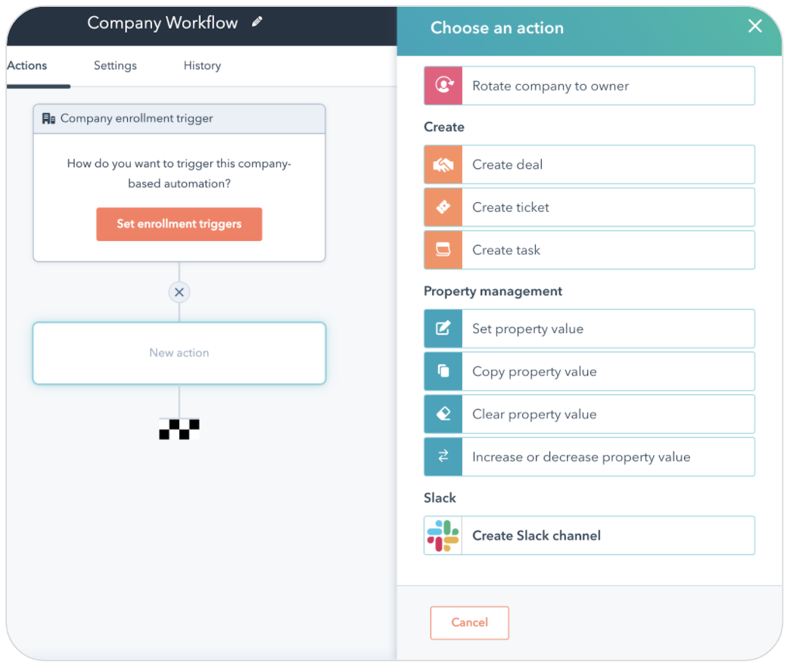790x665 pixels.
Task: Click the Increase or decrease arrows icon
Action: click(x=443, y=457)
